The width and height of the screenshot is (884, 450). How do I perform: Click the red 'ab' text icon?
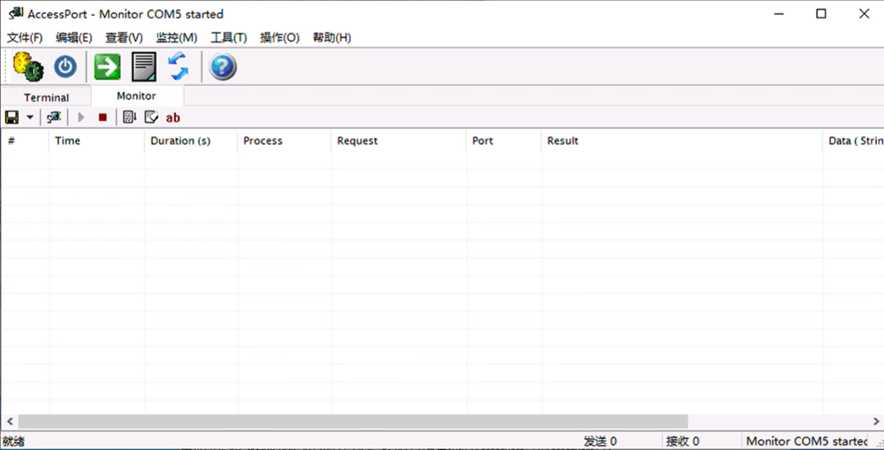(x=173, y=117)
